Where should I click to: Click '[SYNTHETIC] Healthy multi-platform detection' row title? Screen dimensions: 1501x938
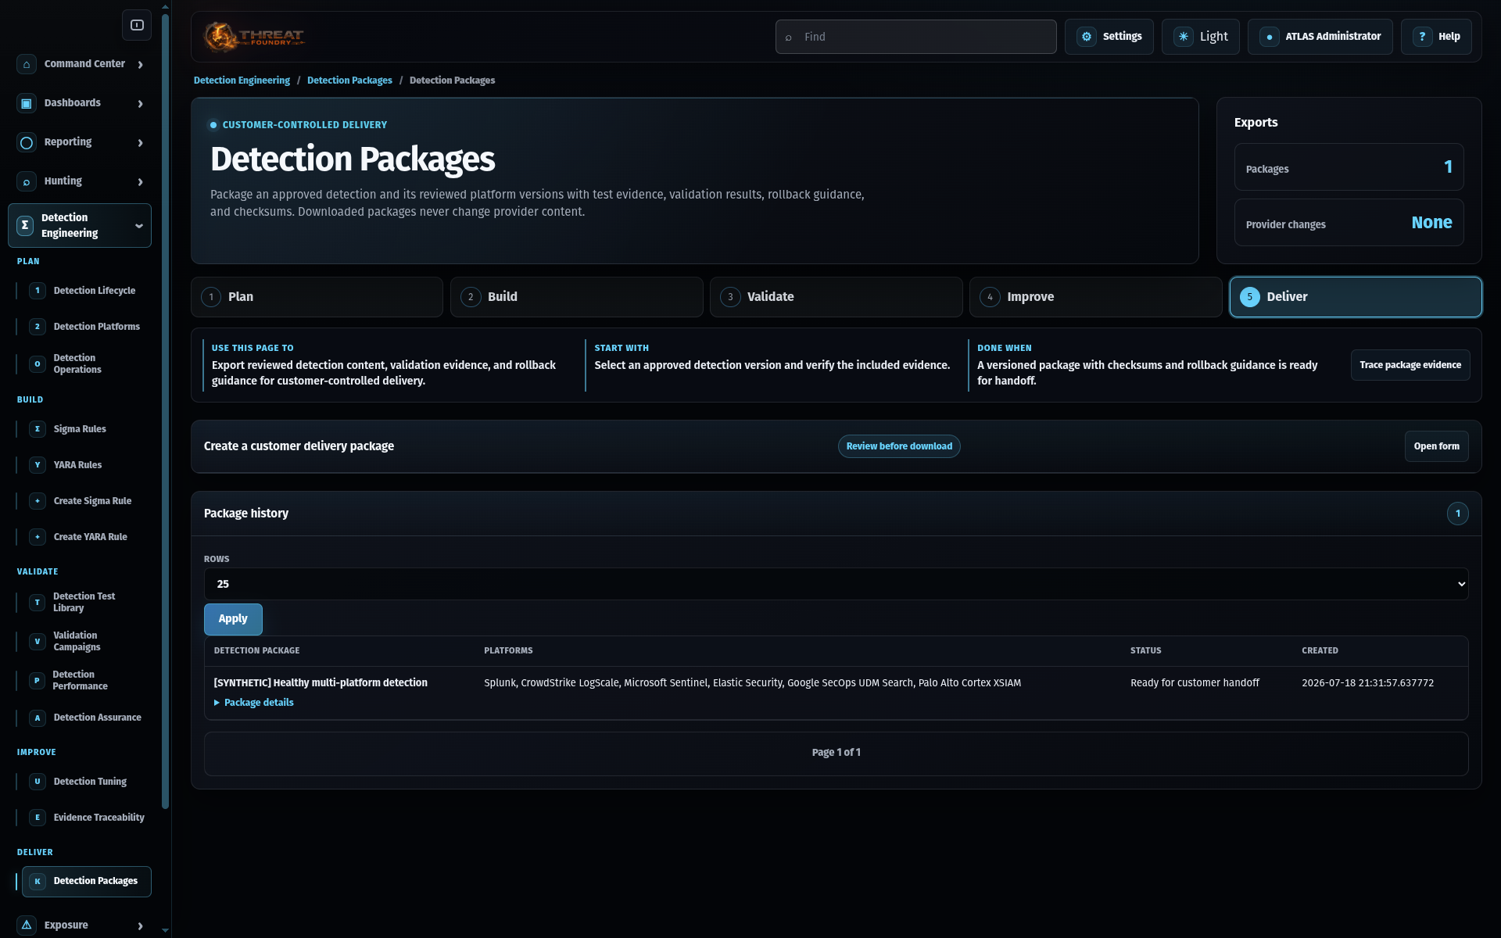click(321, 683)
